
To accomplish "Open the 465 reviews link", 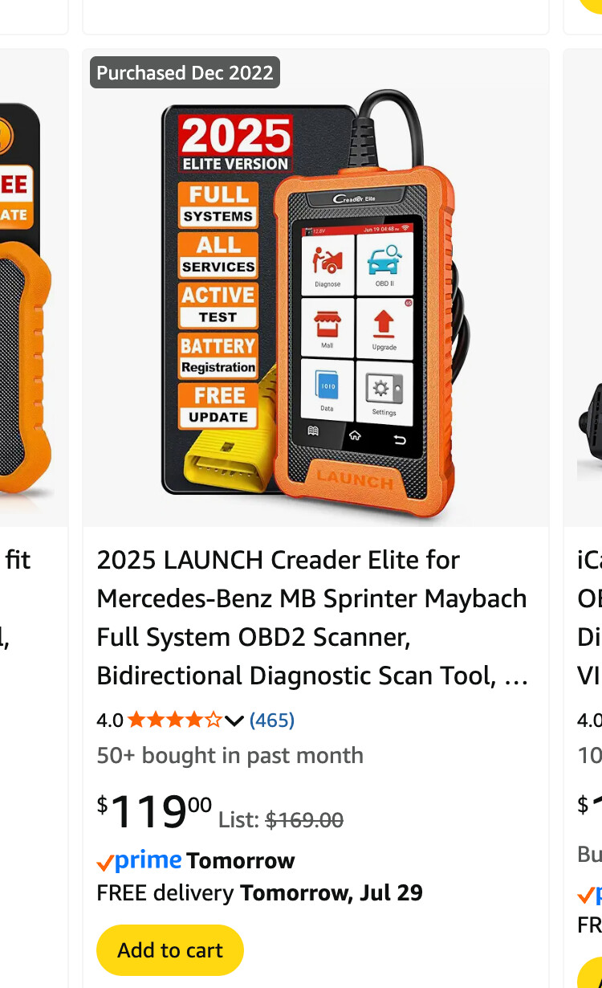I will point(272,720).
